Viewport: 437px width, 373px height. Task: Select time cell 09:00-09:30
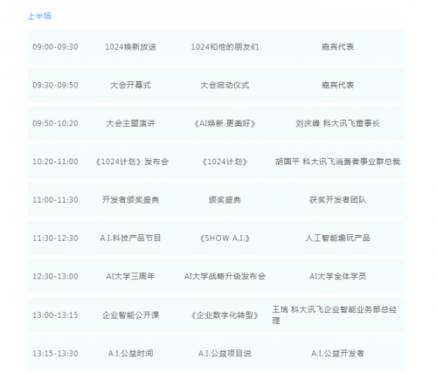[x=55, y=47]
